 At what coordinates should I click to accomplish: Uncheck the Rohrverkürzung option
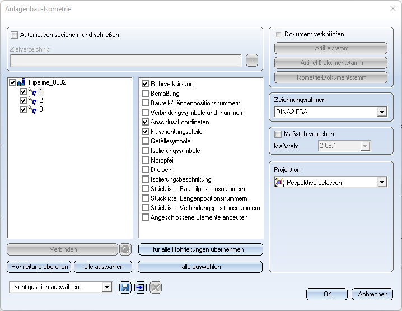point(146,84)
